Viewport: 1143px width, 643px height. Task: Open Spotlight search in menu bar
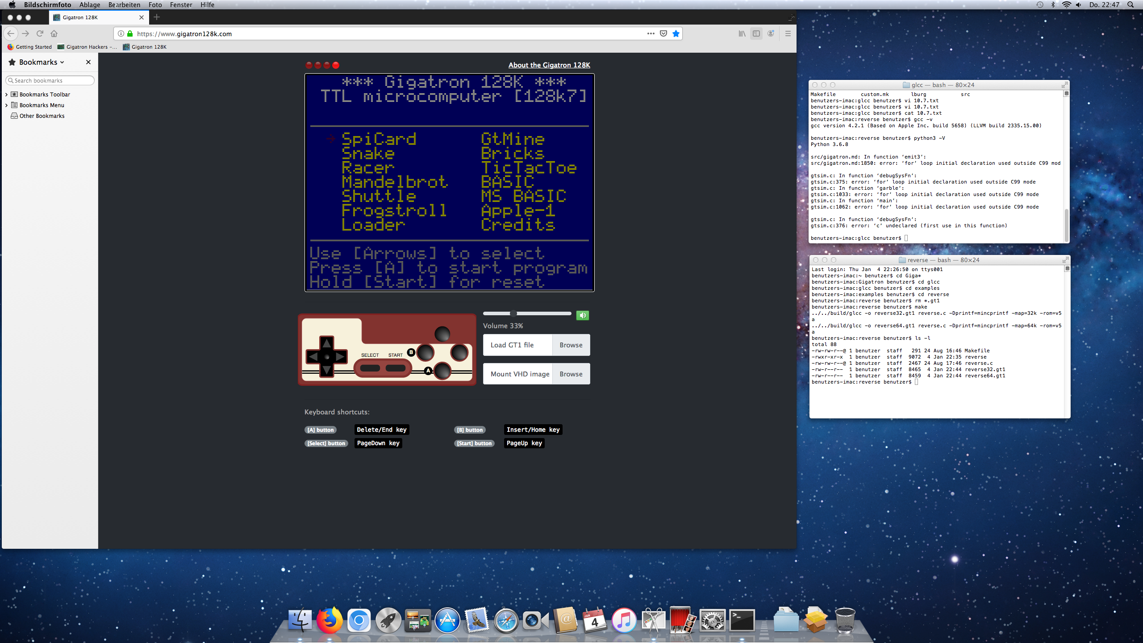(x=1130, y=4)
